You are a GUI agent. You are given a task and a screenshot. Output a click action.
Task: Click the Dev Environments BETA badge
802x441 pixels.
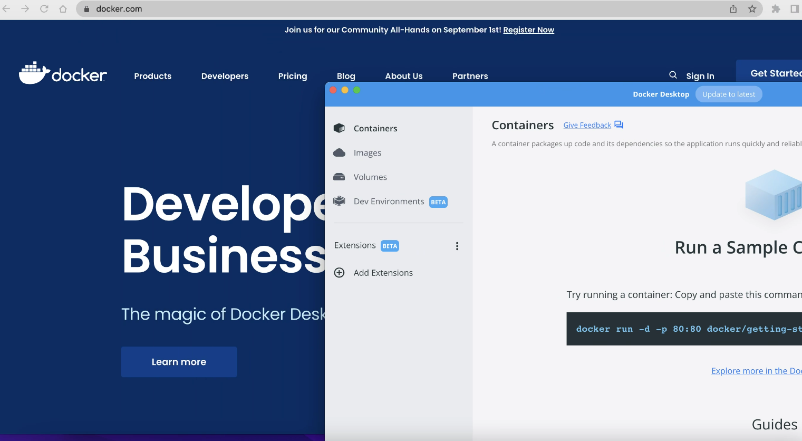click(438, 202)
